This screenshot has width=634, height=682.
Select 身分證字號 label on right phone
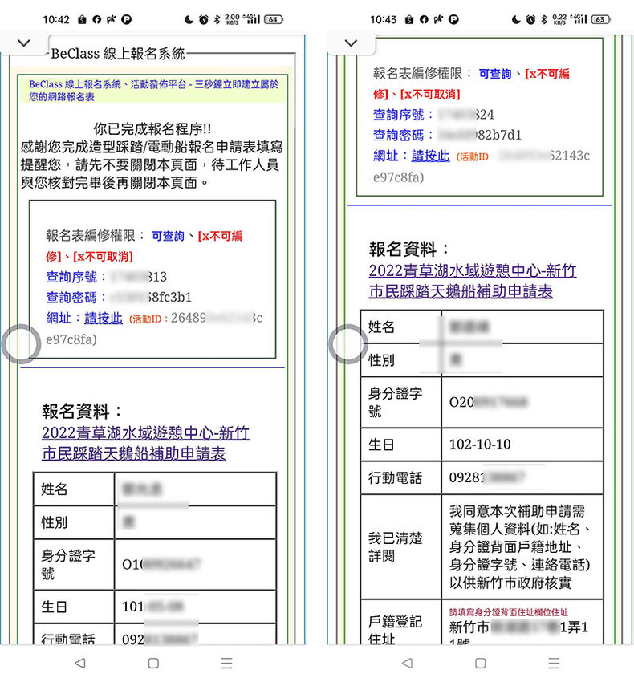click(395, 402)
